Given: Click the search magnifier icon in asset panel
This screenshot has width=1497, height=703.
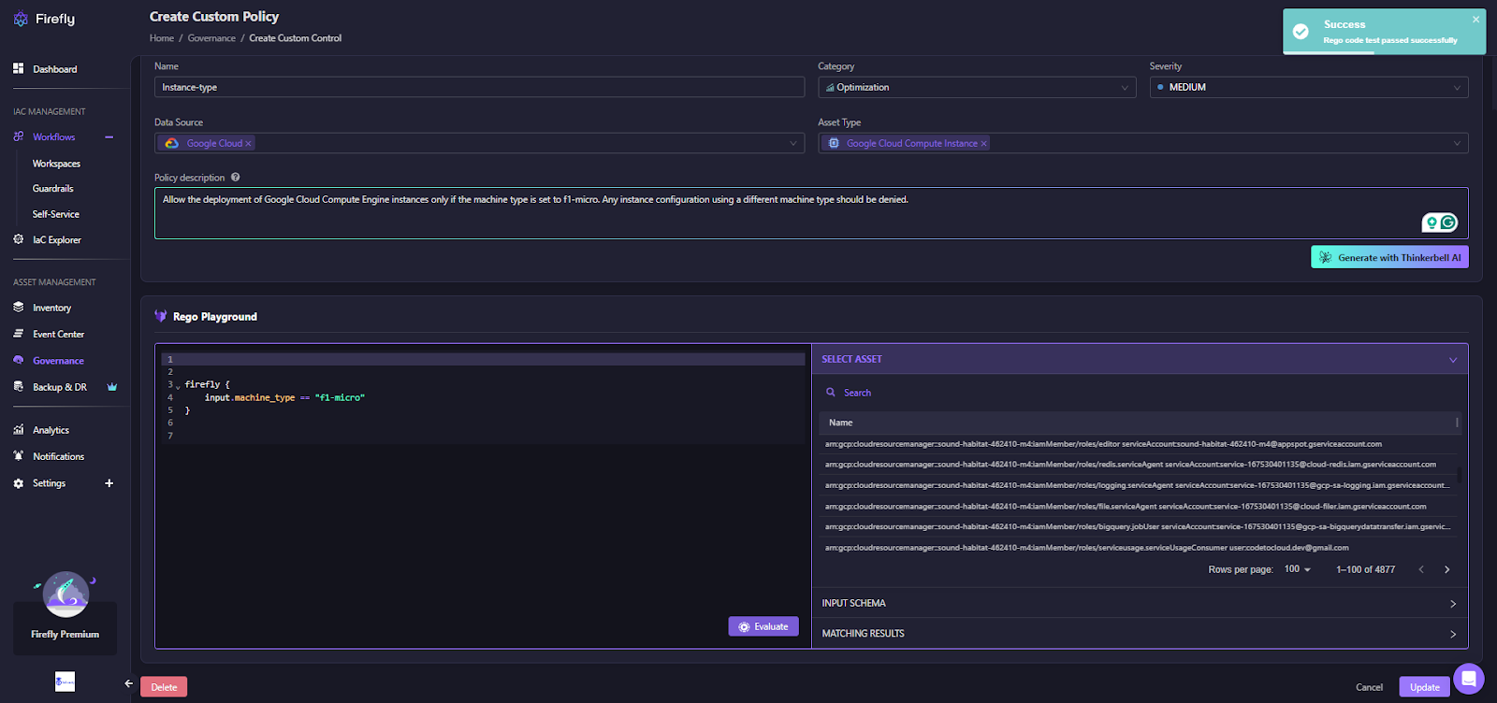Looking at the screenshot, I should pyautogui.click(x=830, y=392).
